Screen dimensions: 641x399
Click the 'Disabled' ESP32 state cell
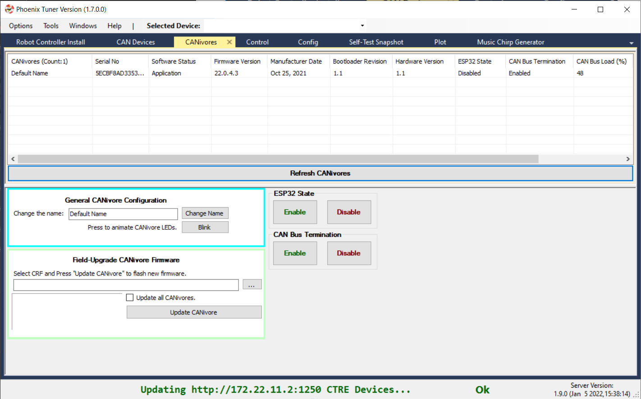point(469,73)
